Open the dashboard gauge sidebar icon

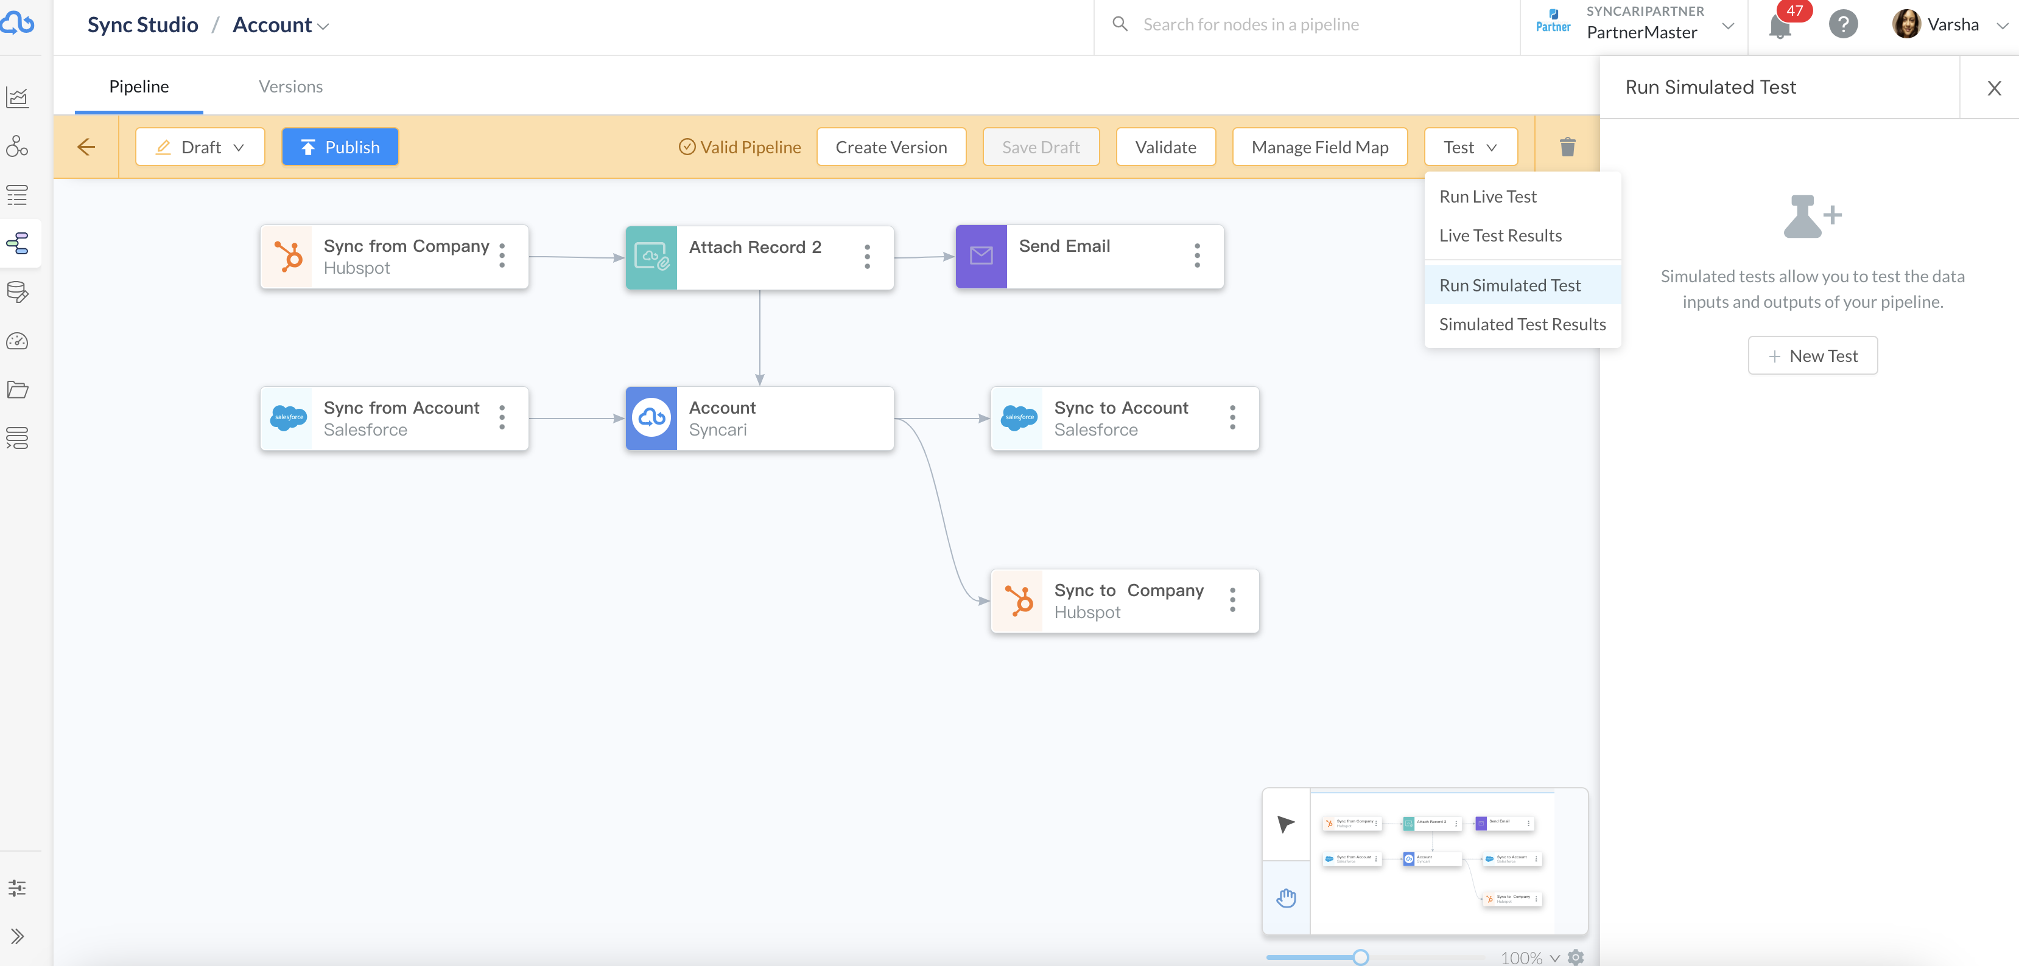[17, 341]
